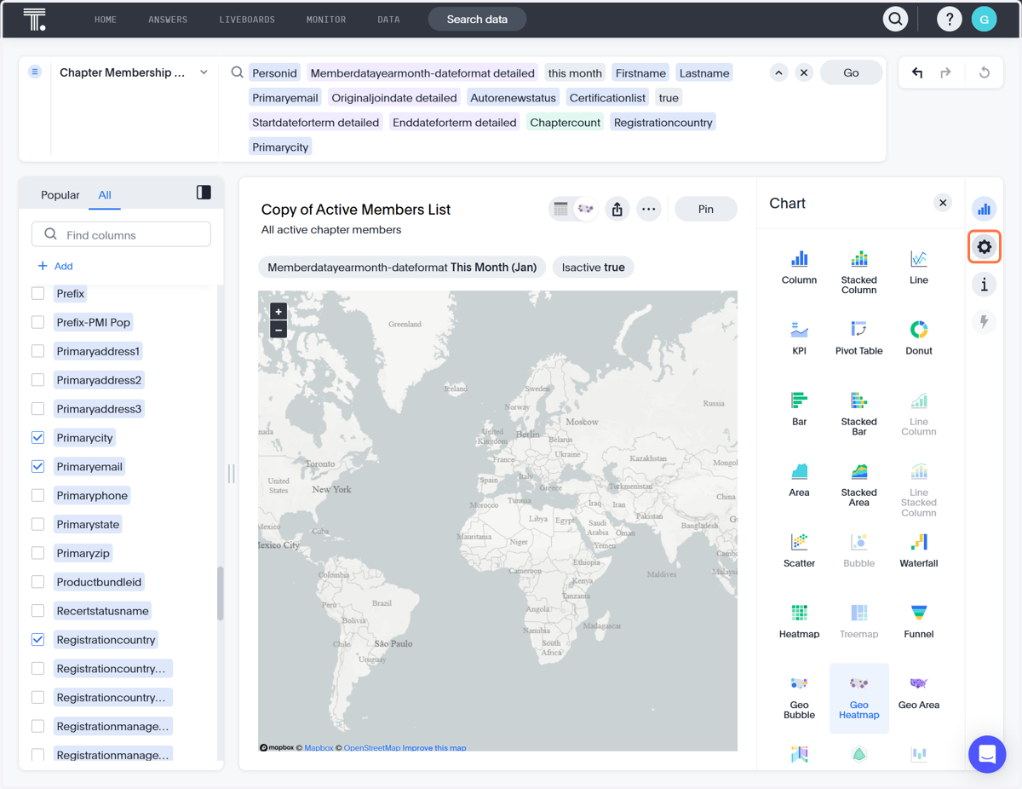Open the Data nav item
Image resolution: width=1022 pixels, height=789 pixels.
(388, 19)
